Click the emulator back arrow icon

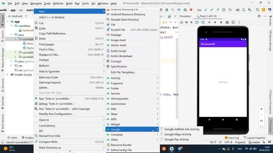point(209,23)
